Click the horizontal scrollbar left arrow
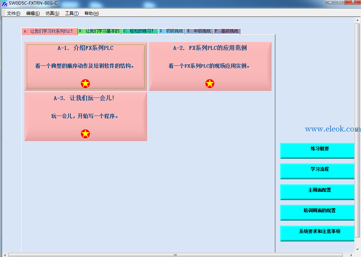 (x=5, y=255)
